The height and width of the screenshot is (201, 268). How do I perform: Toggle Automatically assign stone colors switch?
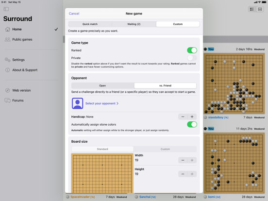pyautogui.click(x=192, y=124)
